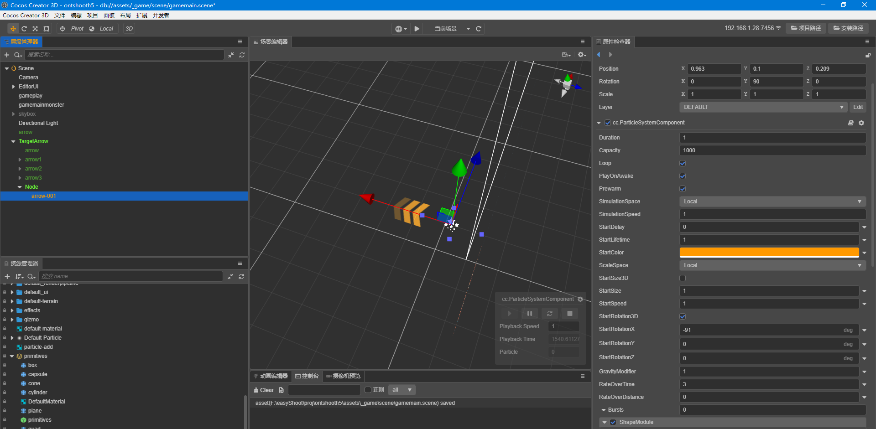876x429 pixels.
Task: Click the 项目路径 button
Action: (x=806, y=28)
